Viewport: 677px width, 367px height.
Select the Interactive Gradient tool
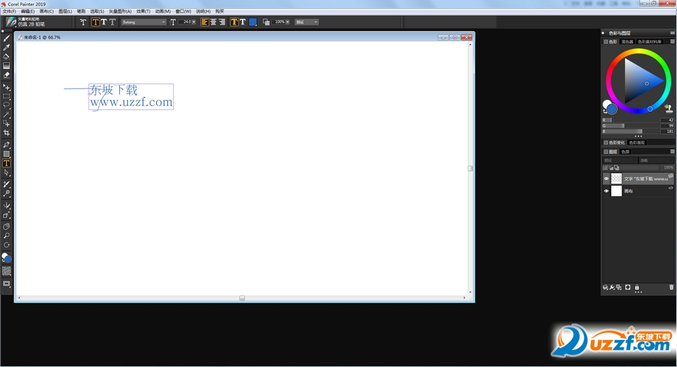tap(7, 66)
